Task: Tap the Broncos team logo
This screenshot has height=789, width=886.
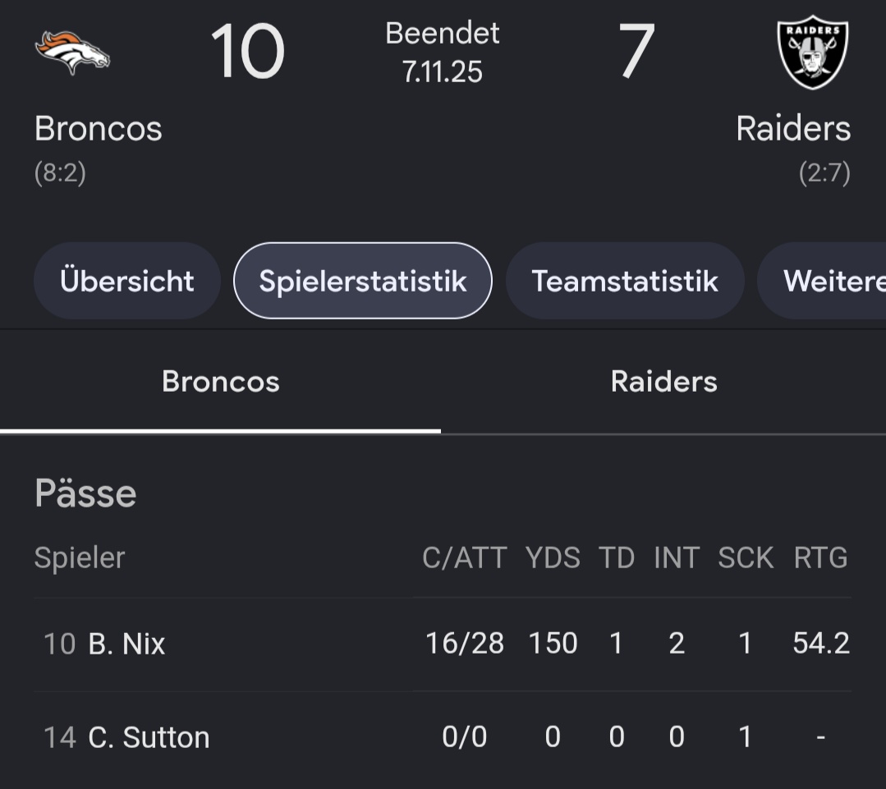Action: (x=72, y=53)
